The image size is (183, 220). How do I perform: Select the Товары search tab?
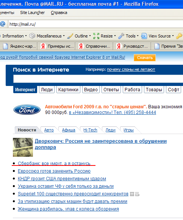click(x=154, y=89)
